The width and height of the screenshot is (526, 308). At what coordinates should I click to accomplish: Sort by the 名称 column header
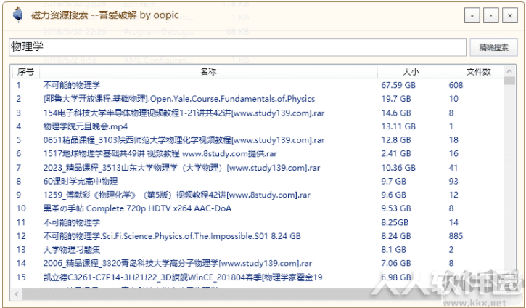pyautogui.click(x=208, y=71)
